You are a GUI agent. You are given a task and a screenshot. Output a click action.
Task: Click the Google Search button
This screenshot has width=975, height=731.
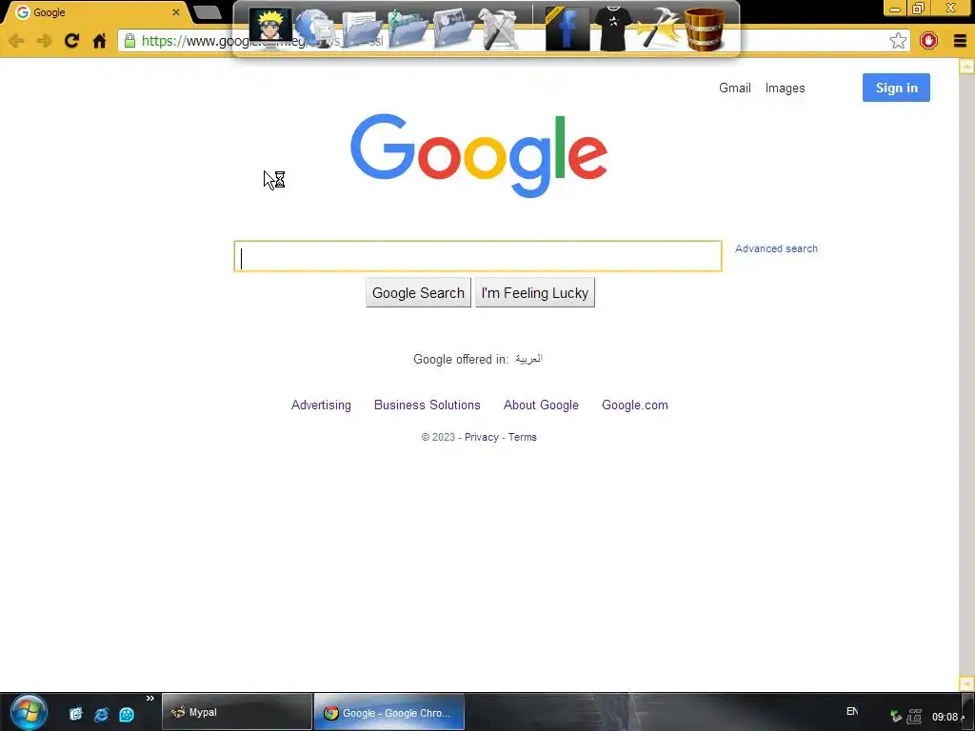418,293
